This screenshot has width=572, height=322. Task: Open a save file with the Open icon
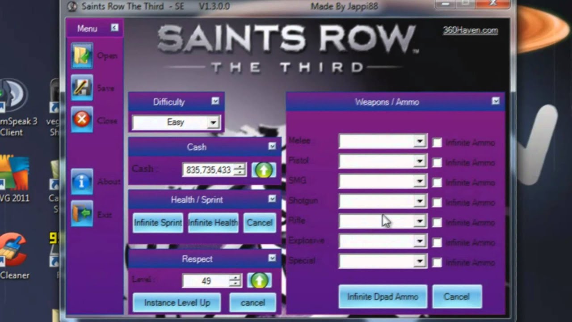82,56
